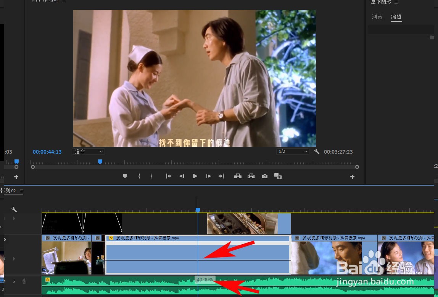Click the Program monitor video preview
Viewport: 438px width, 297px height.
coord(195,78)
